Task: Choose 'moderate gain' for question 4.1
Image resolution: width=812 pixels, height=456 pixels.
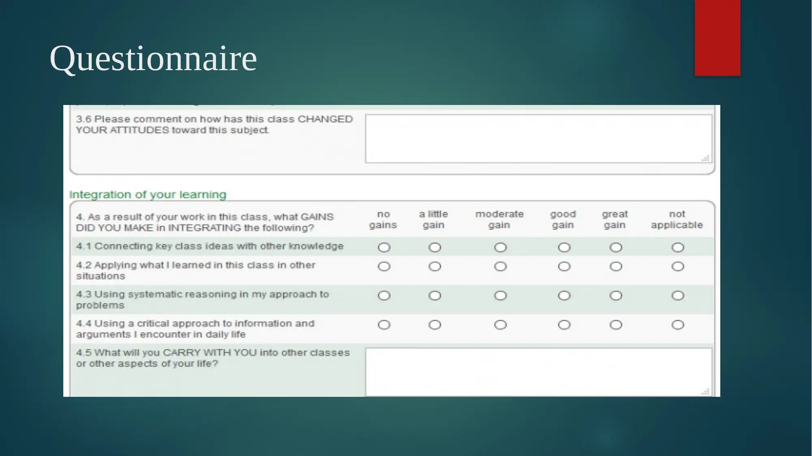Action: 500,247
